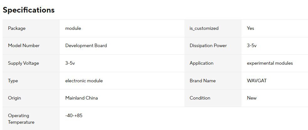
Task: Click the Application label cell
Action: click(x=201, y=63)
